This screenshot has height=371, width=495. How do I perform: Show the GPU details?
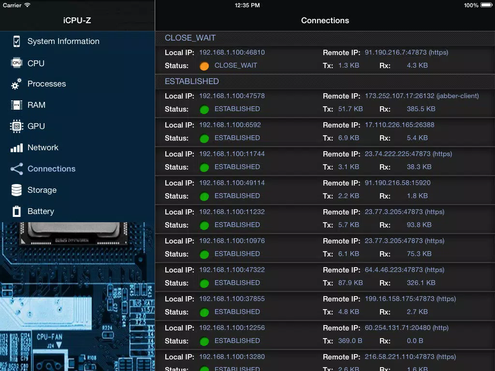[77, 126]
